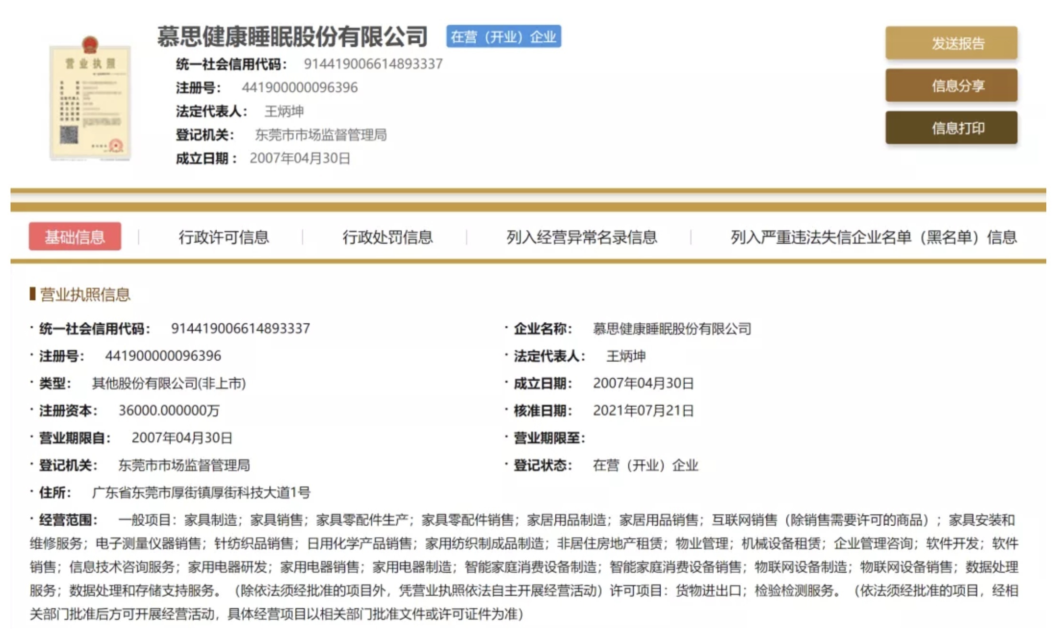Screen dimensions: 1053x637
Task: Click the company name 慕思健康睡眠股份有限公司
Action: 292,37
